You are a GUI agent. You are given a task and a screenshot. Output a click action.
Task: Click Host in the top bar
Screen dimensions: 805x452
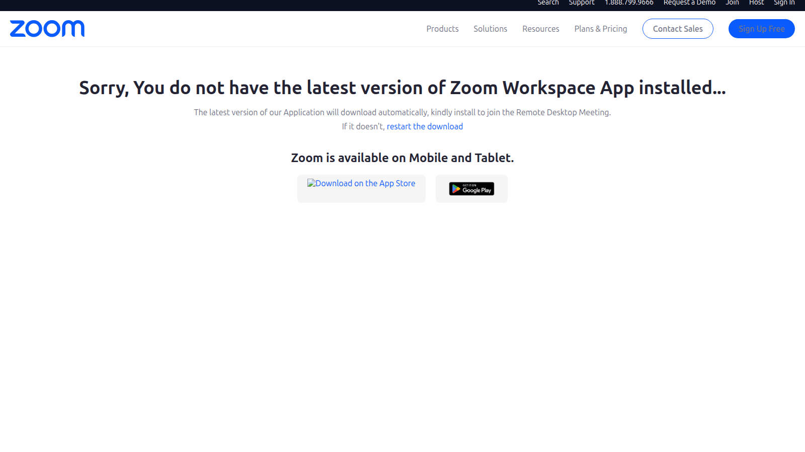click(756, 3)
